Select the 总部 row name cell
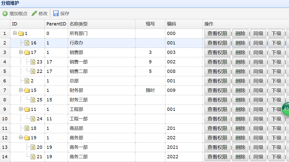This screenshot has width=289, height=162. (74, 81)
